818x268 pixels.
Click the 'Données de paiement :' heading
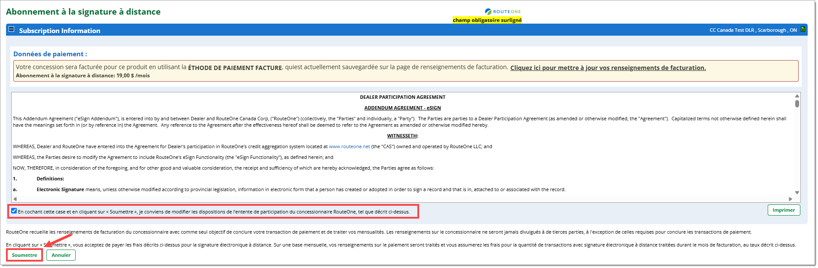(50, 54)
